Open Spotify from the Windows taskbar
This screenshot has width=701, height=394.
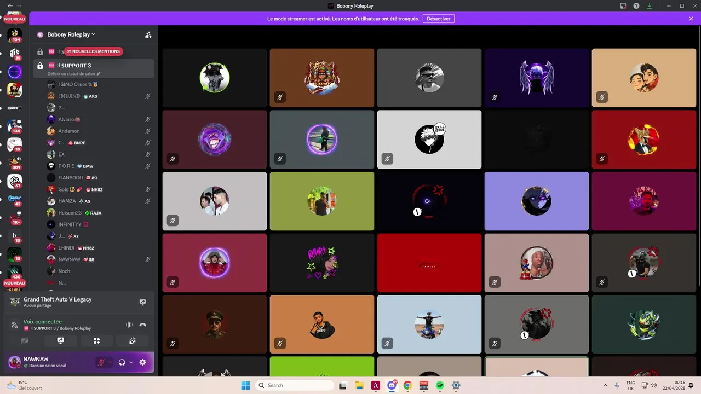click(440, 385)
